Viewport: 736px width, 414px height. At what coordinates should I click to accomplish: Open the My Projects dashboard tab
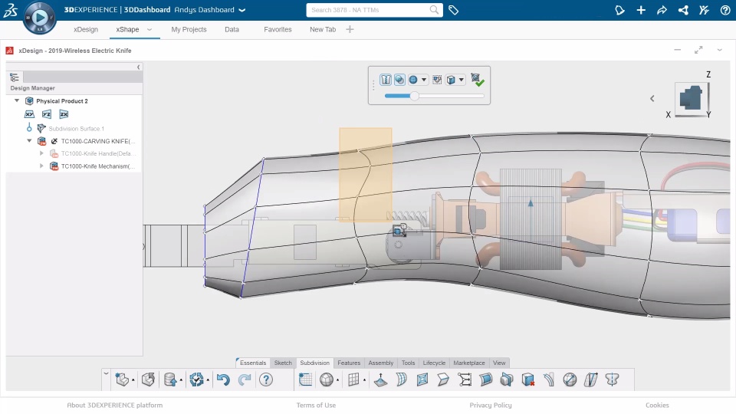point(189,30)
